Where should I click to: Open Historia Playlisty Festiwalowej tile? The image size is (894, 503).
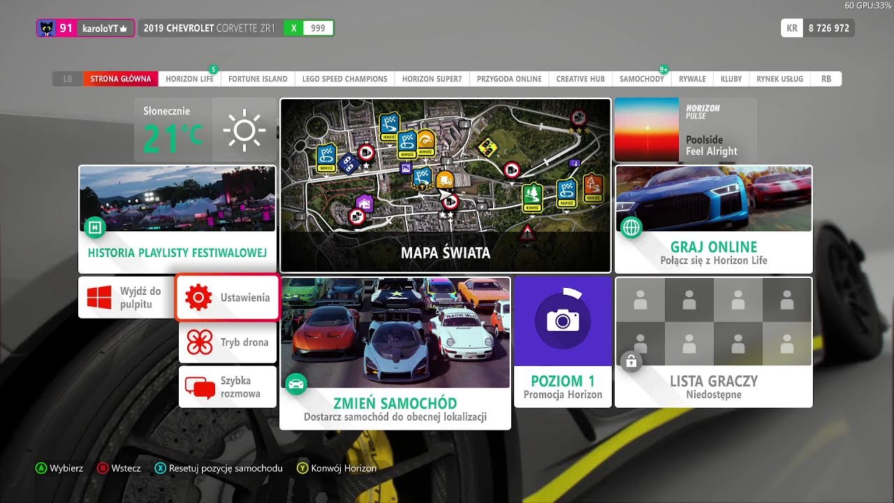point(177,219)
